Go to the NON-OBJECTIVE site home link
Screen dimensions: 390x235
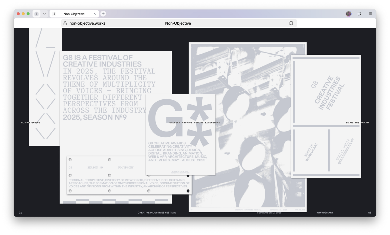tap(31, 123)
